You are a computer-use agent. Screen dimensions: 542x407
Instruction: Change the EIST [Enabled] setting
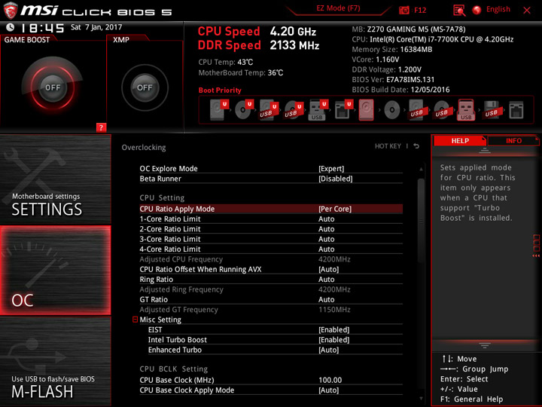[276, 329]
